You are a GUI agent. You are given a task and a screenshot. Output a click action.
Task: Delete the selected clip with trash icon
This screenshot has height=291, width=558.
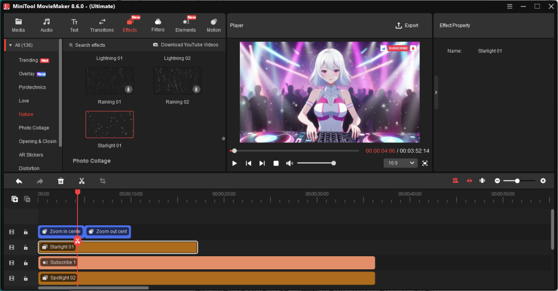tap(61, 181)
